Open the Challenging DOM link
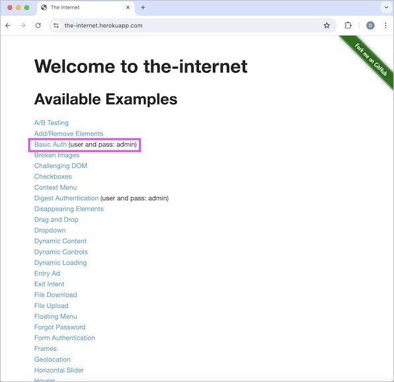394x382 pixels. 61,166
